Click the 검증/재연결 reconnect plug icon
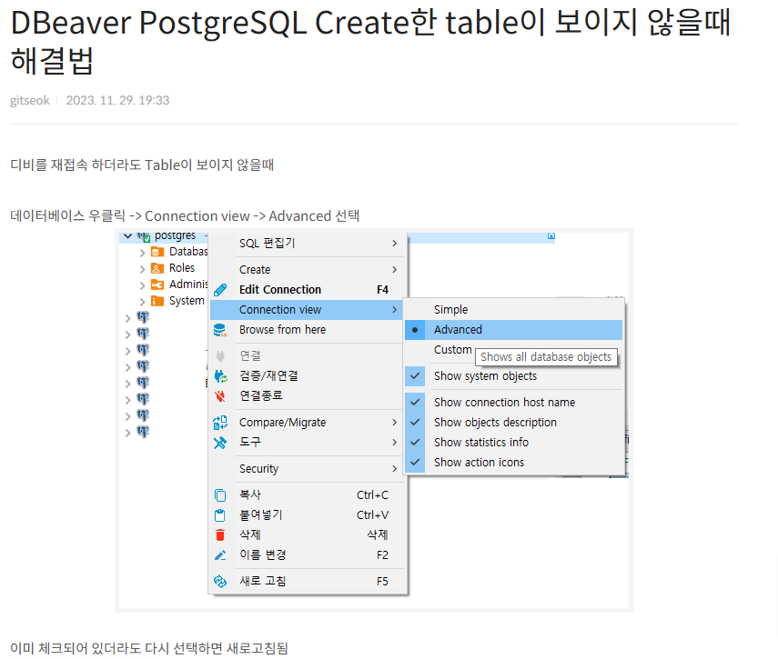Screen dimensions: 778x659 click(x=220, y=376)
